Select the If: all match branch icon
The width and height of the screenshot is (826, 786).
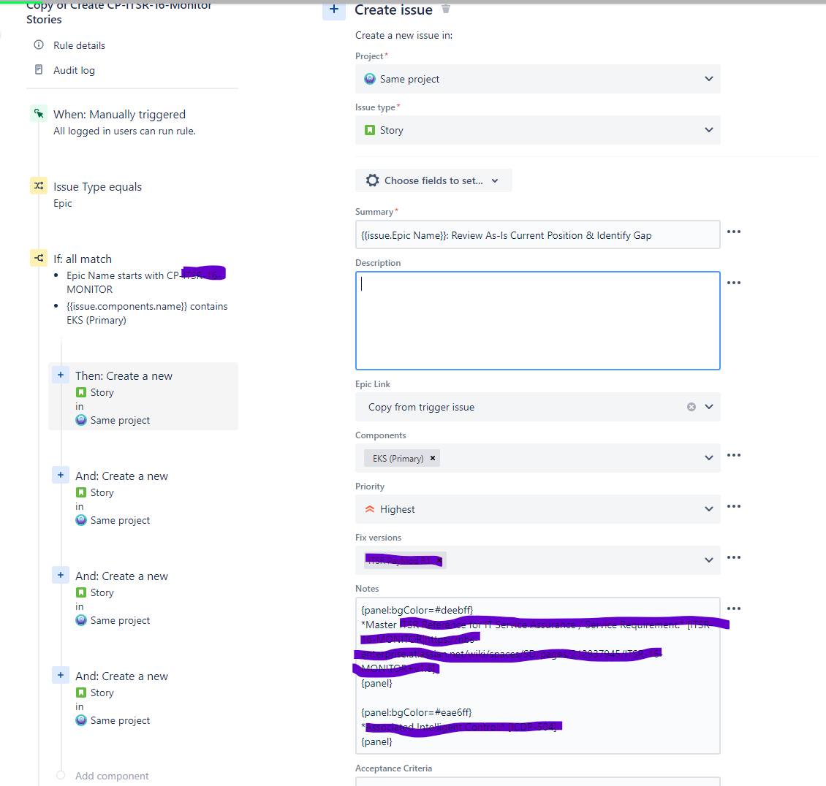[39, 258]
